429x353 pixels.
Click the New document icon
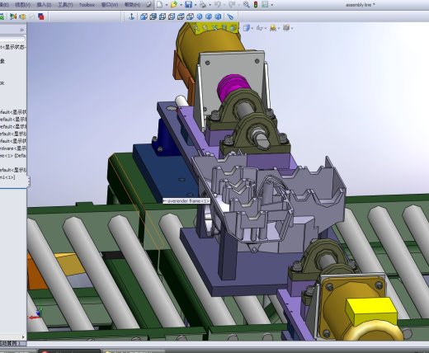[159, 4]
